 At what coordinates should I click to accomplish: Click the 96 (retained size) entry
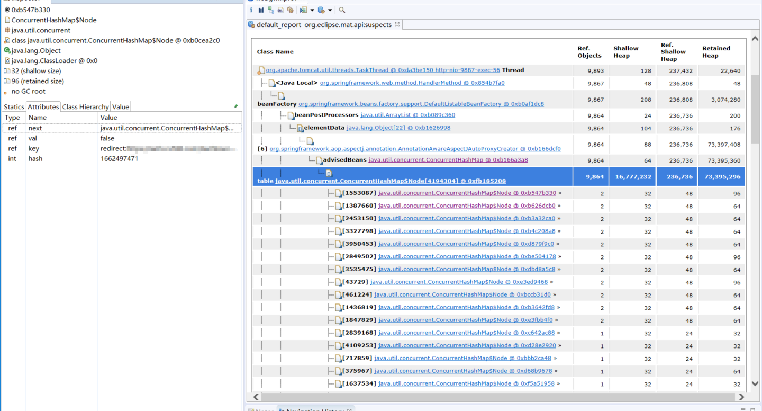pos(38,81)
